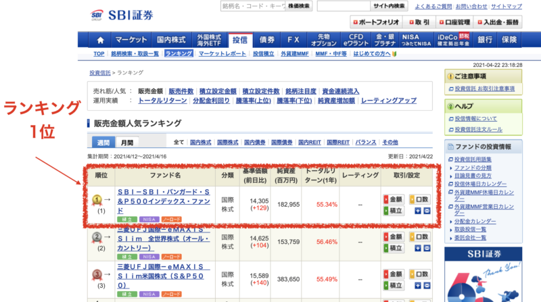
Task: Click the 積立 badge under the first fund
Action: pyautogui.click(x=126, y=219)
